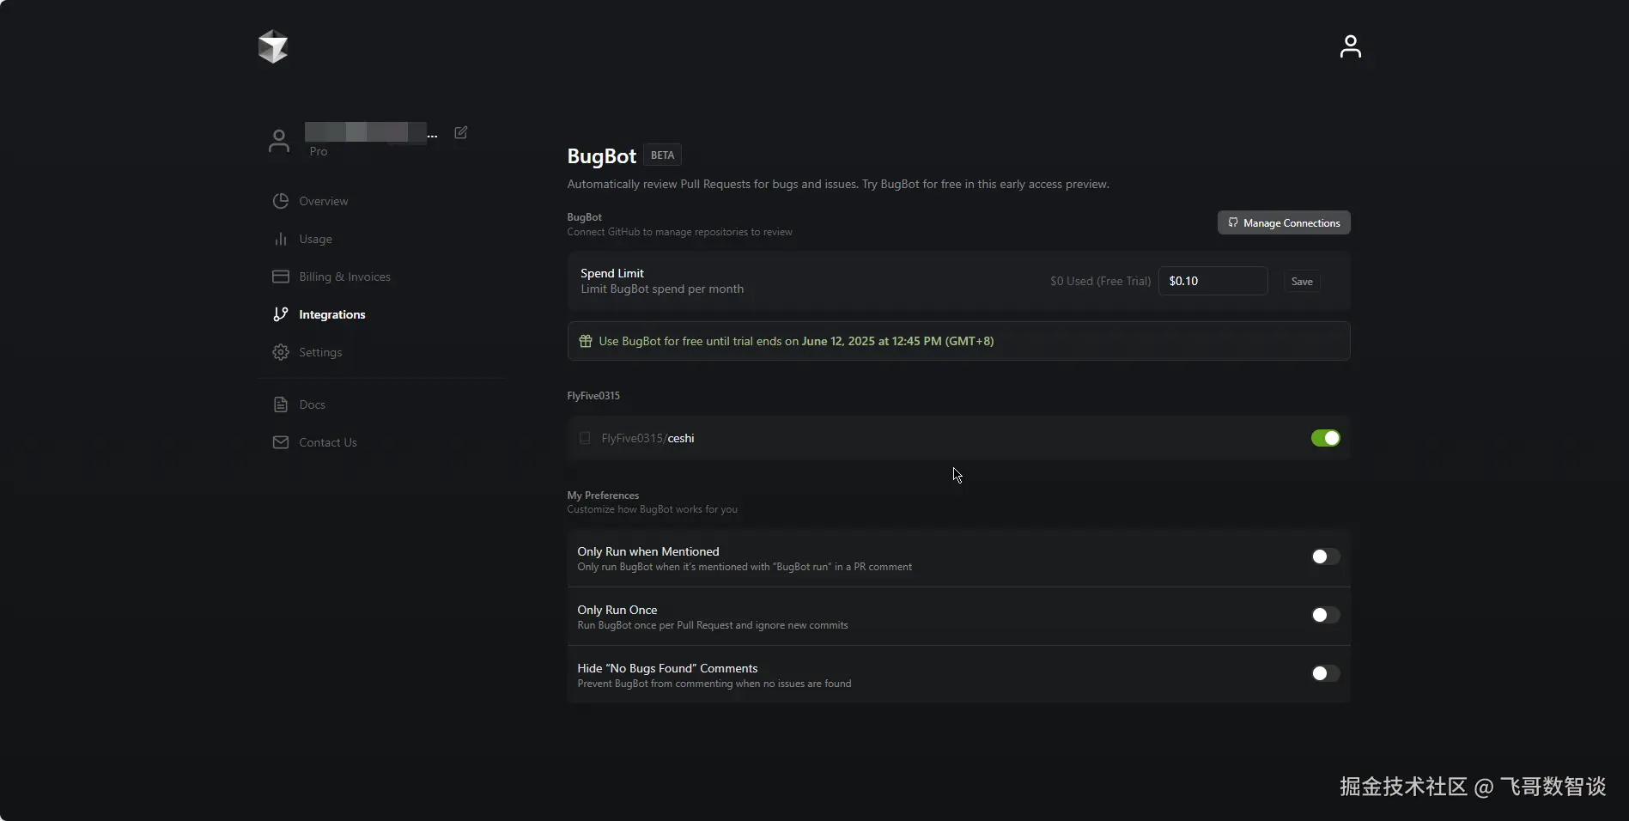Click the Docs document icon
Screen dimensions: 1629x821
(281, 404)
